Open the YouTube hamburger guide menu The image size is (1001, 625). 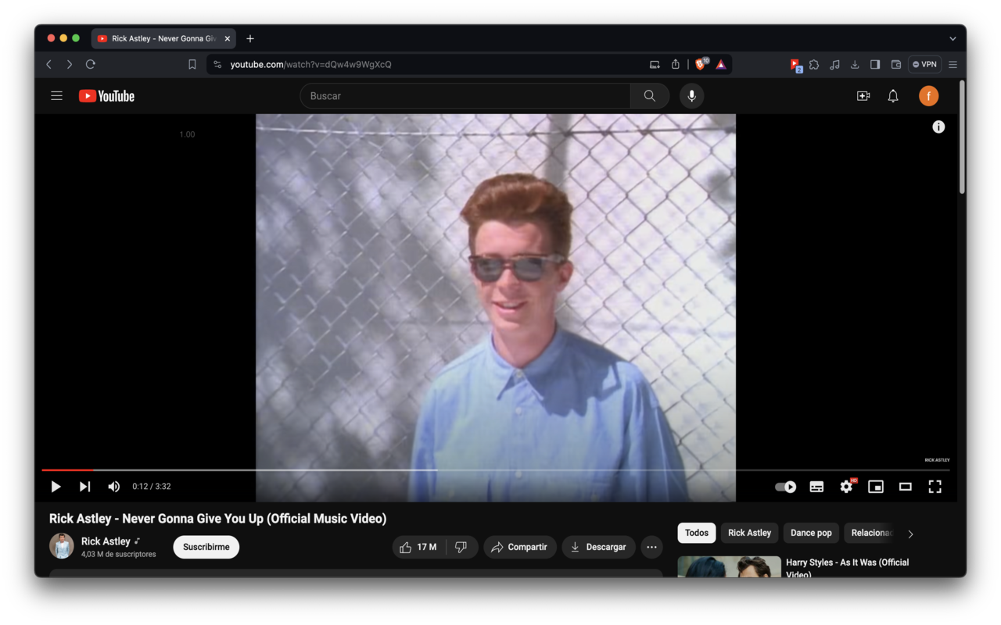click(x=56, y=96)
